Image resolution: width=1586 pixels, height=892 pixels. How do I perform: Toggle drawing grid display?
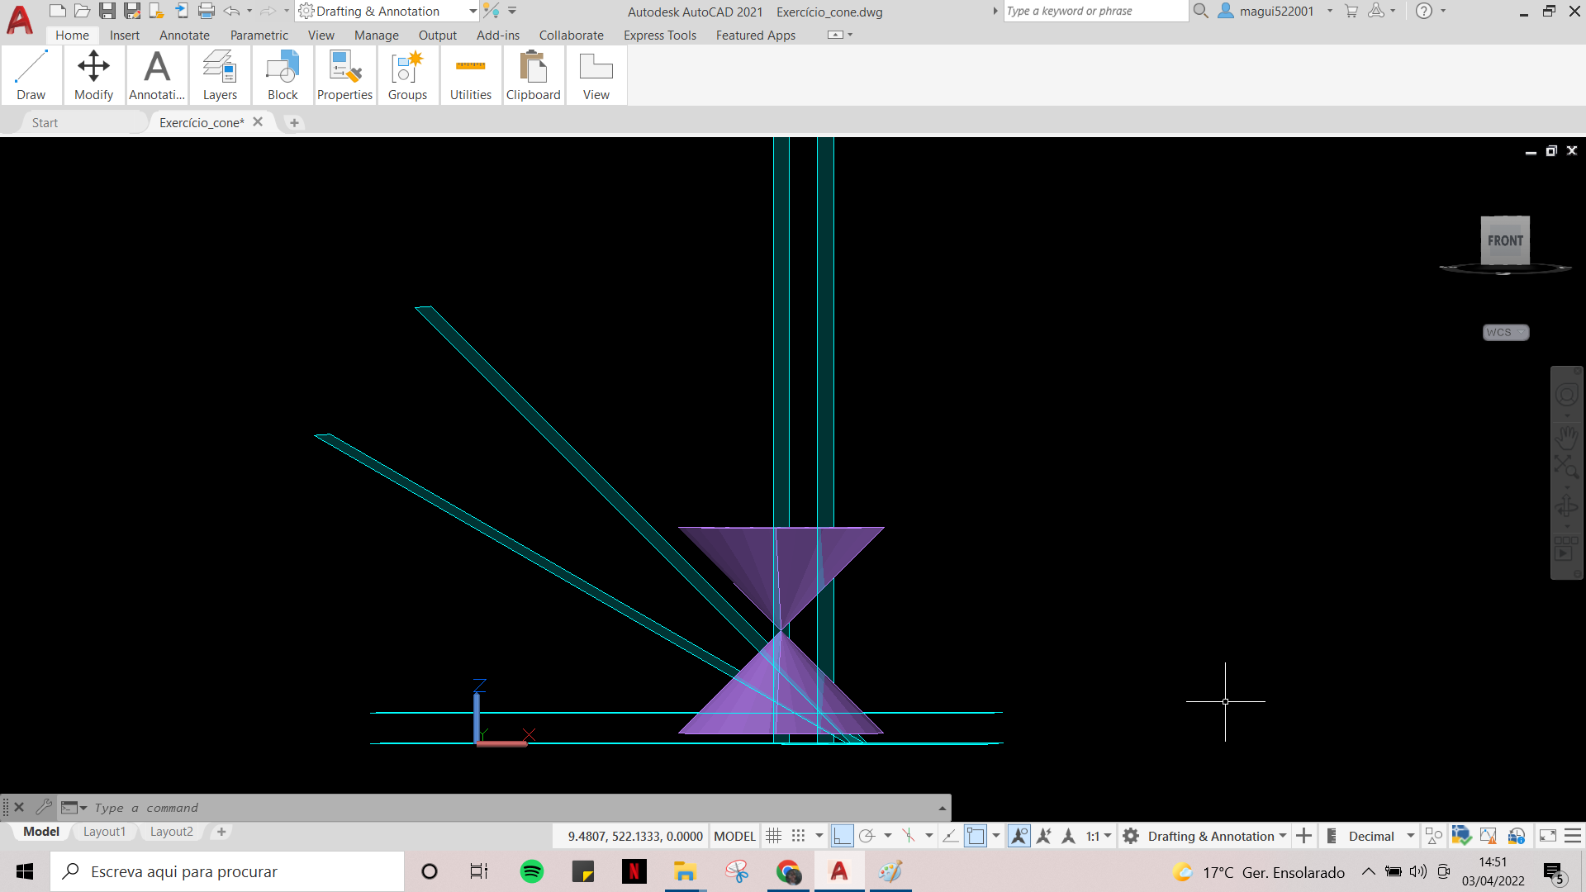[773, 836]
